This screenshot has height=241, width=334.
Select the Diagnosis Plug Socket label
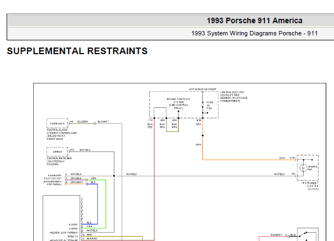click(x=53, y=180)
